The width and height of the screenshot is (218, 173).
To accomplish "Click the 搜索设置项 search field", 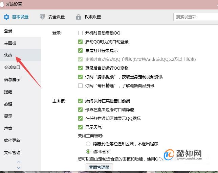I will coord(196,17).
